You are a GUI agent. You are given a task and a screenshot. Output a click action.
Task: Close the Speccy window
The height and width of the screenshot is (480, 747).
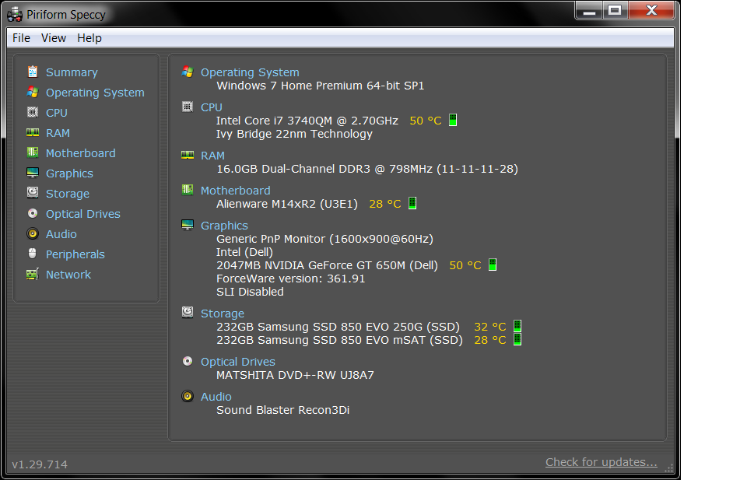tap(651, 10)
